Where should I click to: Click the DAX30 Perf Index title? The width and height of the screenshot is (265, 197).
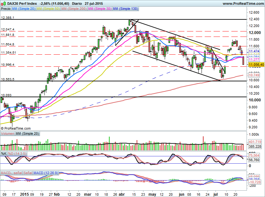click(x=22, y=3)
